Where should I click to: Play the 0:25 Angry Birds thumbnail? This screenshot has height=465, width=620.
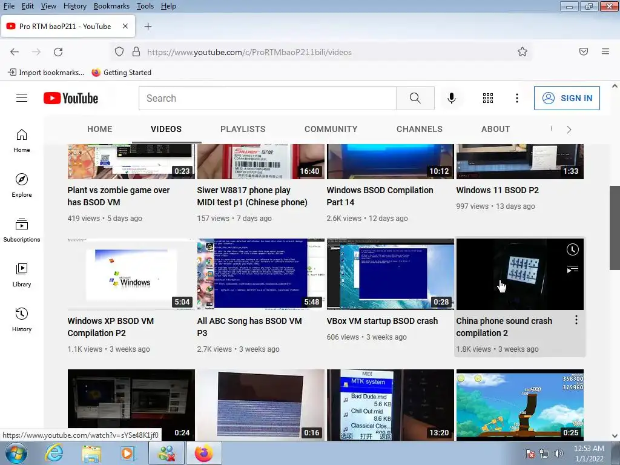(x=520, y=405)
